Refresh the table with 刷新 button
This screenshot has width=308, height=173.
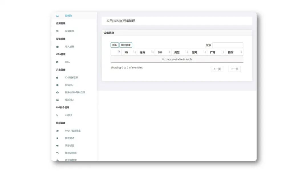[x=115, y=45]
